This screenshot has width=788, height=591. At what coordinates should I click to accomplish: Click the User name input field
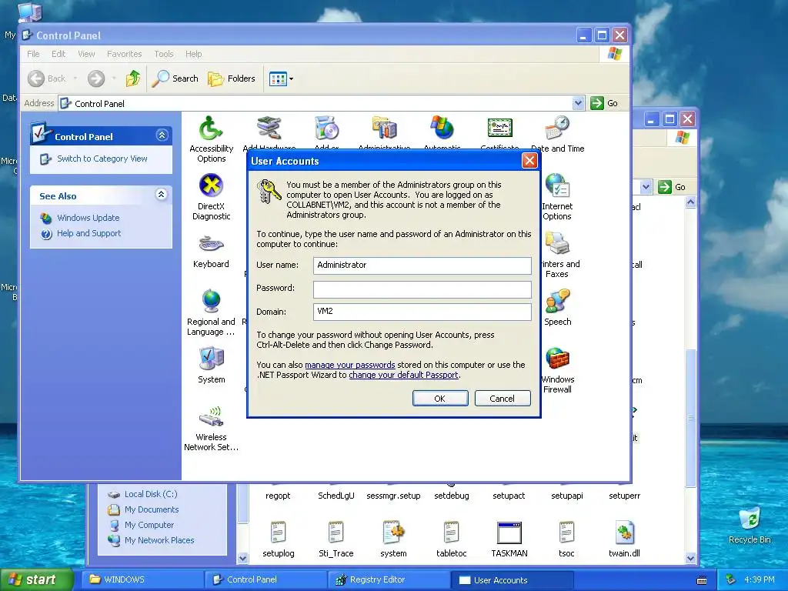pos(422,265)
